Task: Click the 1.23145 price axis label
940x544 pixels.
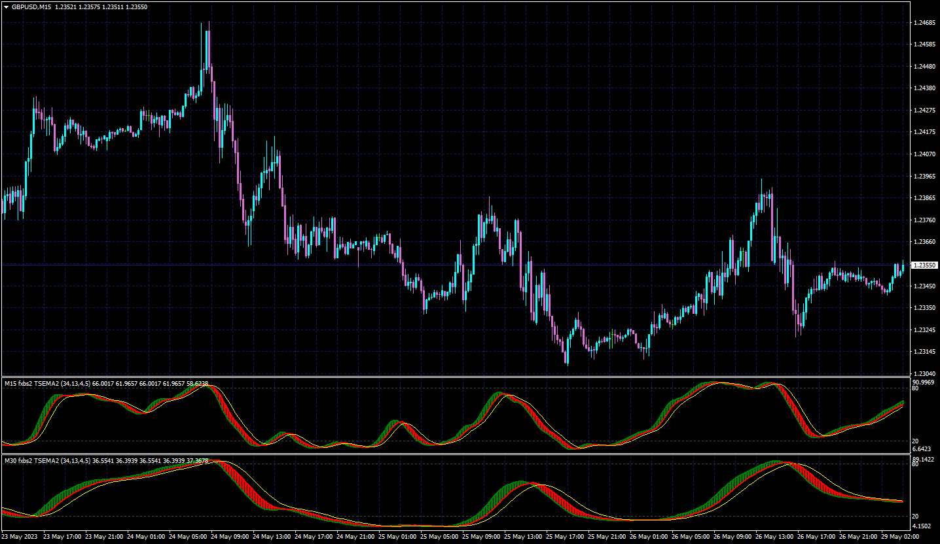Action: (924, 352)
